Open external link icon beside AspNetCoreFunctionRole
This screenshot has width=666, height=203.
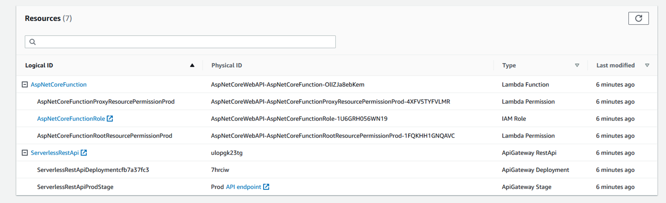tap(110, 118)
